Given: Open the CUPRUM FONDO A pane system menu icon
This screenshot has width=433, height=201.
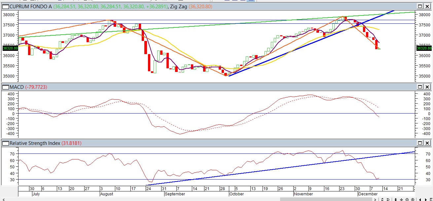Looking at the screenshot, I should (5, 6).
